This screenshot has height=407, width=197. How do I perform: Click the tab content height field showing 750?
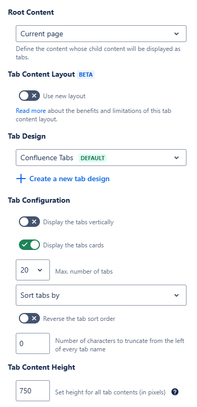pyautogui.click(x=33, y=391)
